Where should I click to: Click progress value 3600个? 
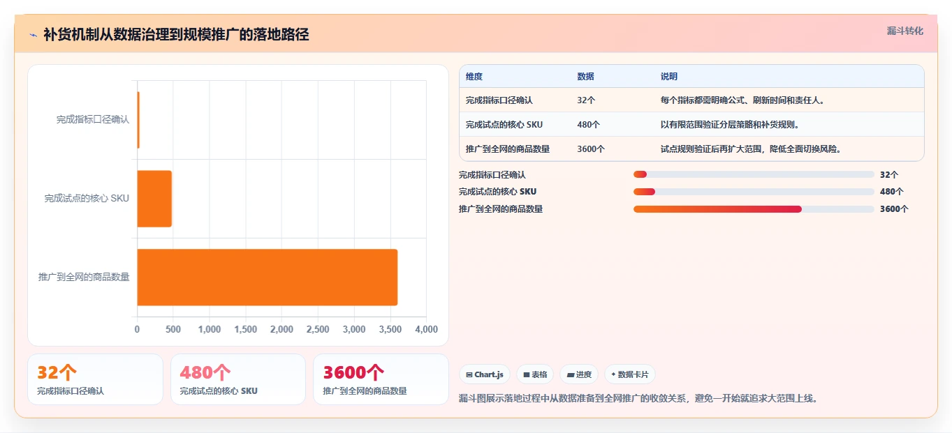point(894,209)
